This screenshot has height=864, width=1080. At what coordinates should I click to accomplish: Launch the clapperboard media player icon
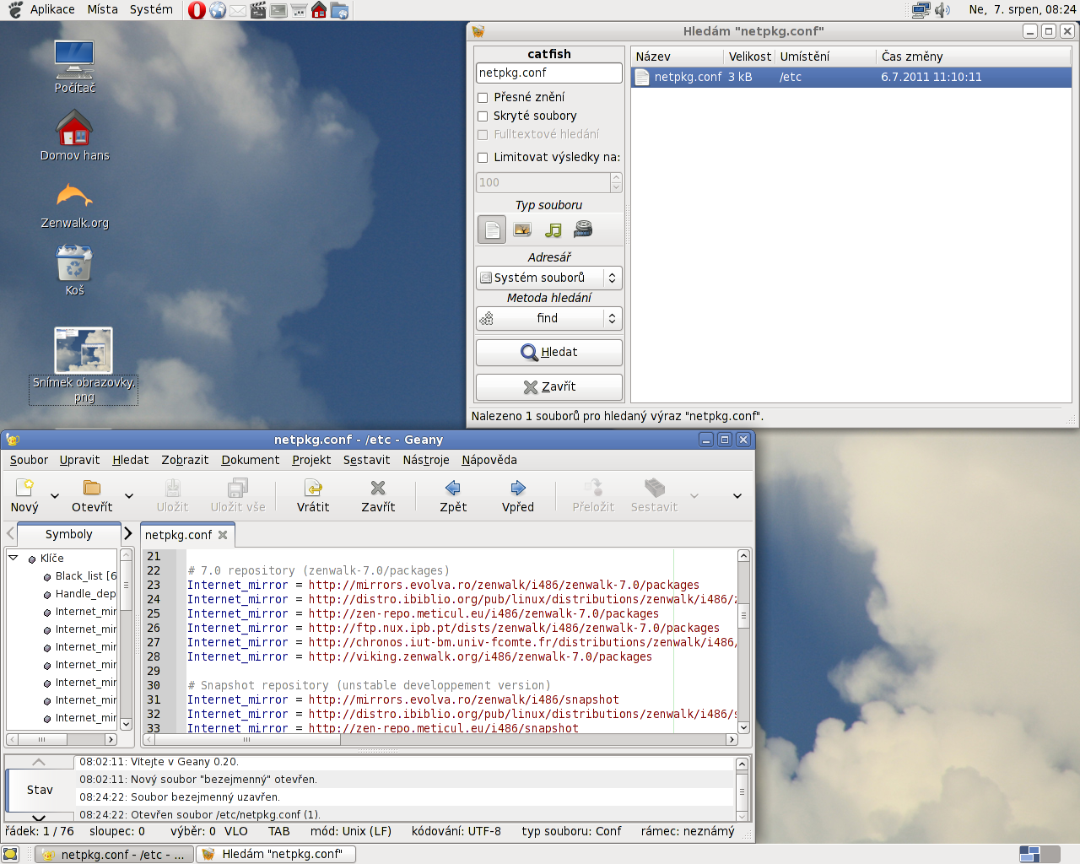(x=258, y=10)
